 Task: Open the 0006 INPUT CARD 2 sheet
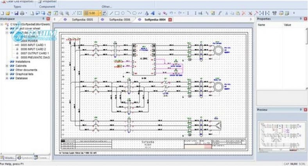click(33, 49)
